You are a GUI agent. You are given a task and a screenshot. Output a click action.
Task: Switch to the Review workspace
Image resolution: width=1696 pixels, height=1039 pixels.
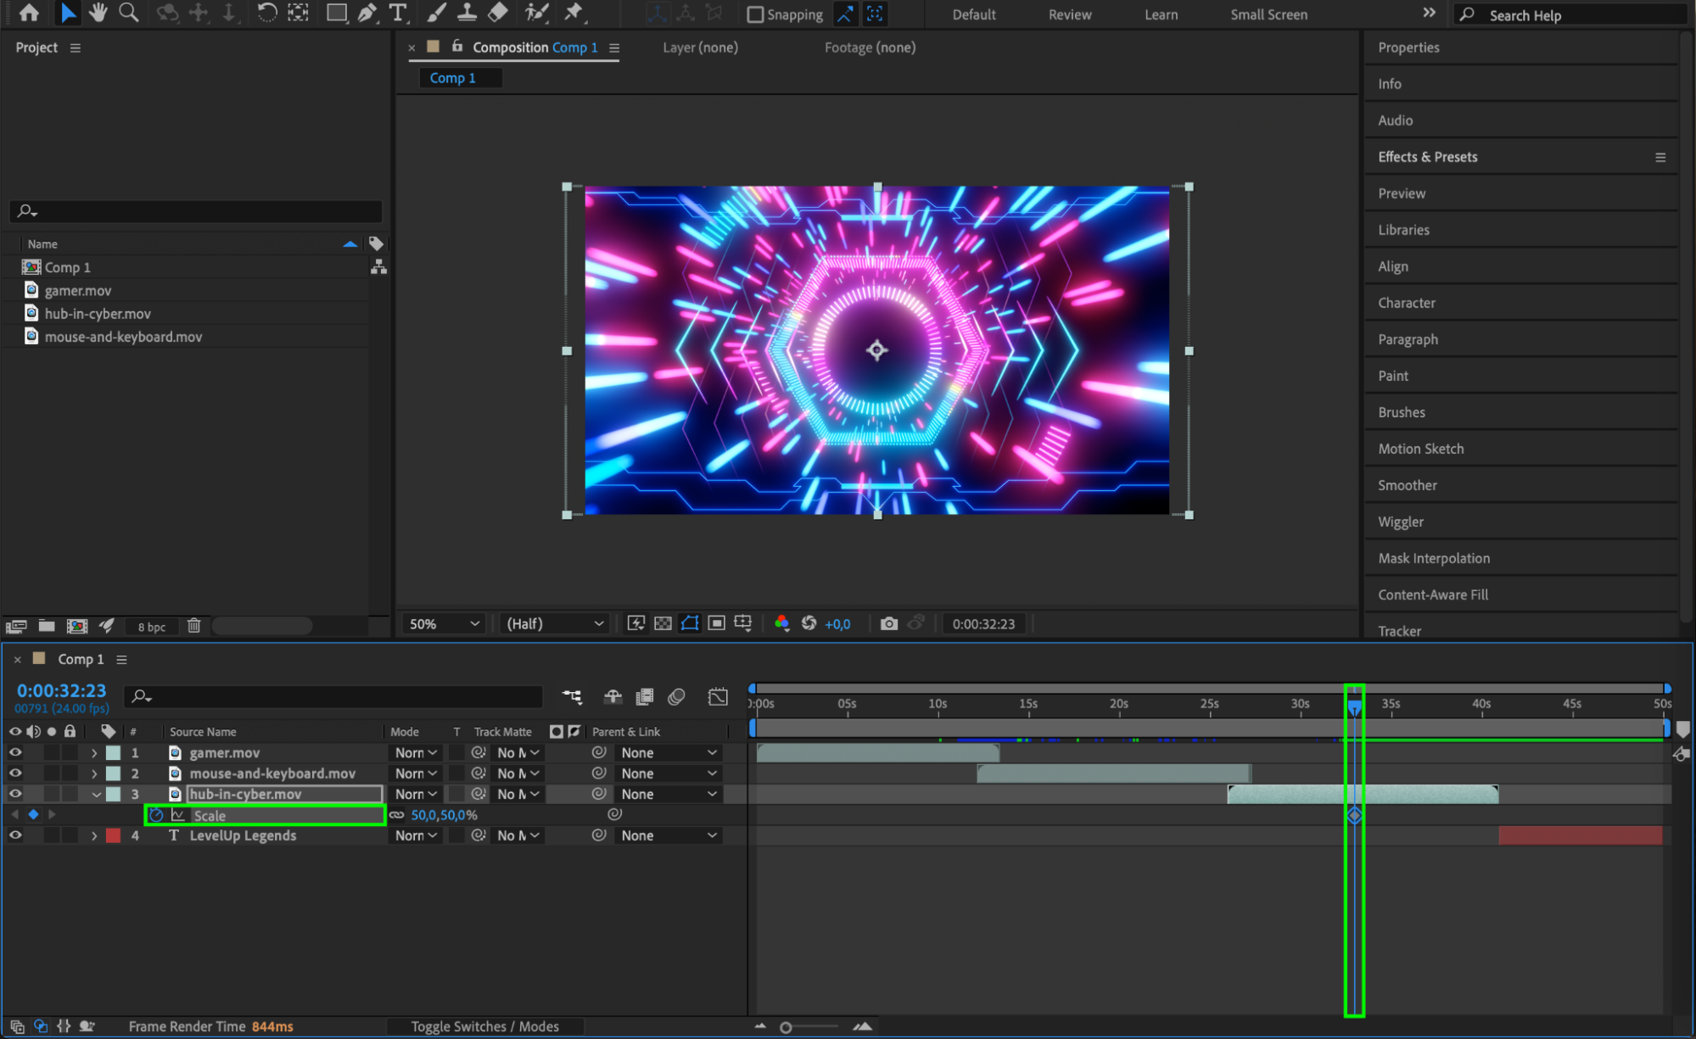click(1069, 14)
